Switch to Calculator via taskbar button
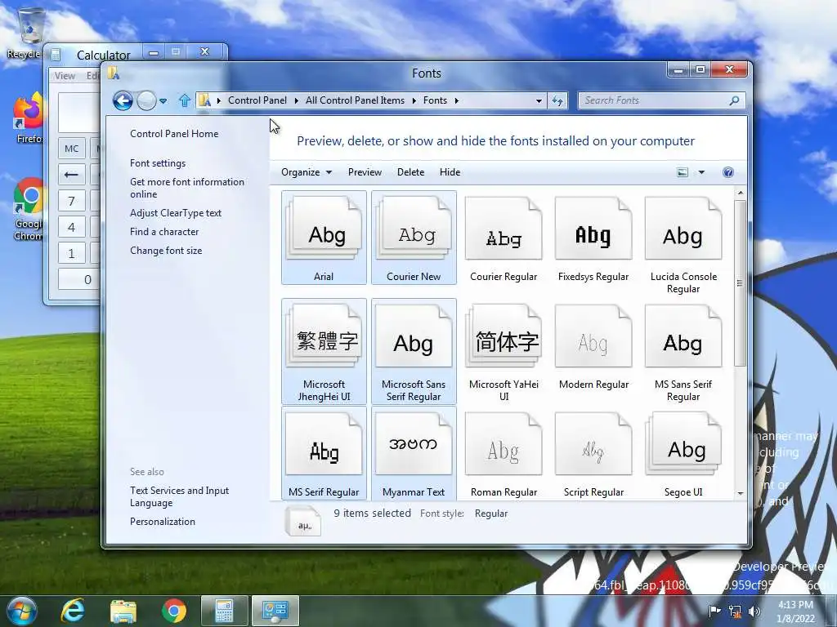Viewport: 837px width, 627px height. point(224,611)
